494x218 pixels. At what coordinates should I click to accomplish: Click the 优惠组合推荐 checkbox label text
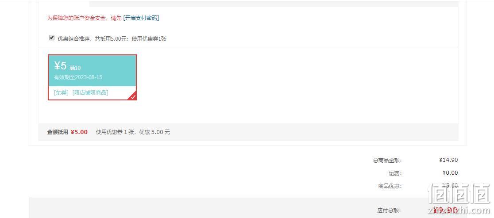[112, 39]
